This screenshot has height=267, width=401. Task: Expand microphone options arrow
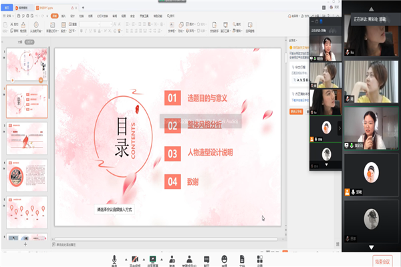(x=122, y=258)
